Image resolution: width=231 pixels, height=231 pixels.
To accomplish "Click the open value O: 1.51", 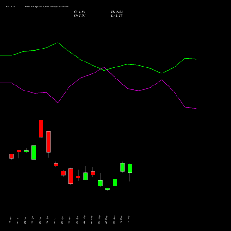I will tap(80, 16).
